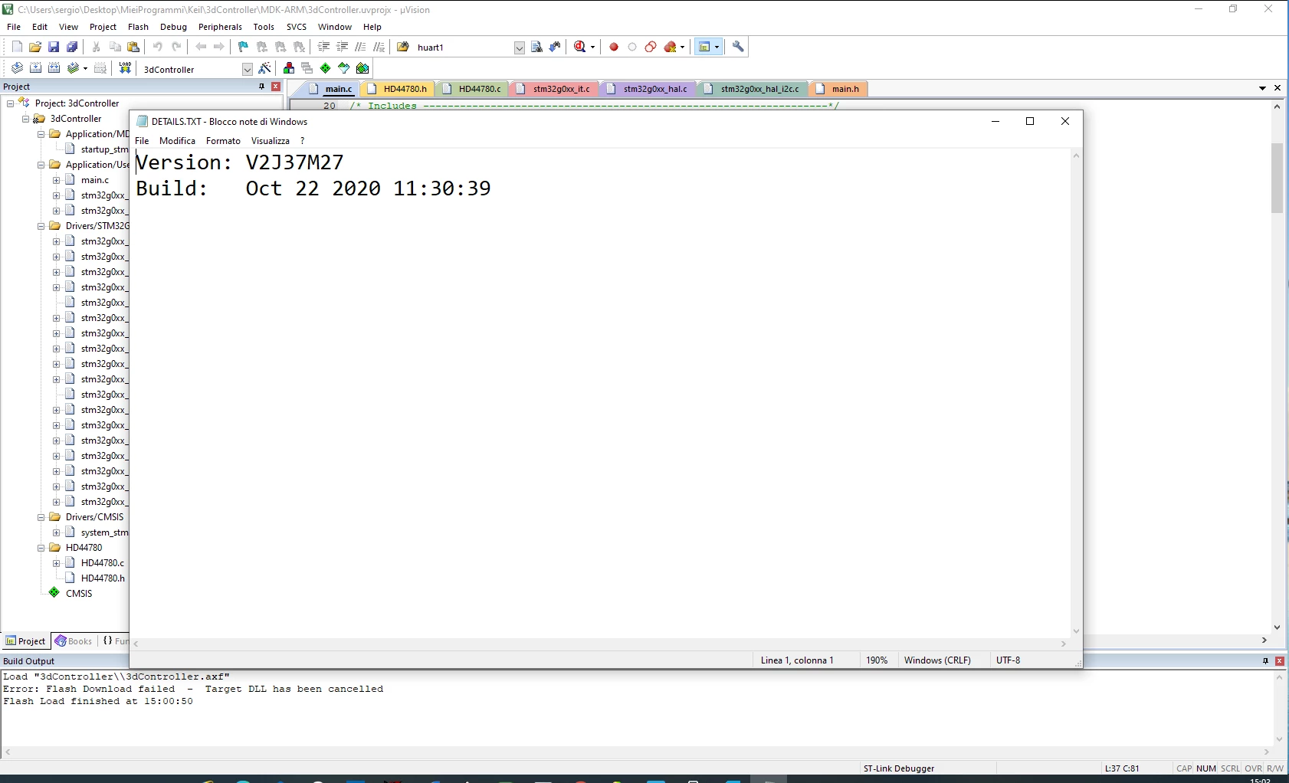This screenshot has width=1289, height=783.
Task: Open the Peripherals menu
Action: point(220,27)
